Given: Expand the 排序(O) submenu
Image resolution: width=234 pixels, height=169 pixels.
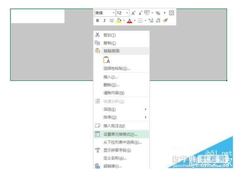Looking at the screenshot, I should pos(121,117).
